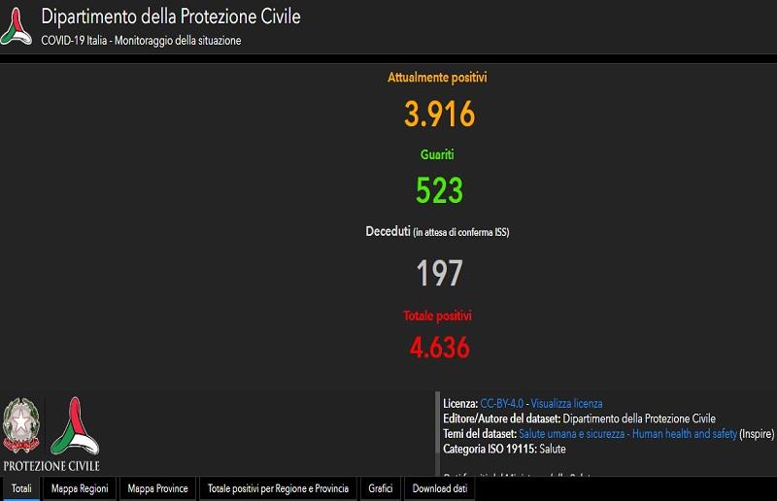777x501 pixels.
Task: Click the PROTEZIONE CIVILE caption under logos
Action: pos(51,466)
